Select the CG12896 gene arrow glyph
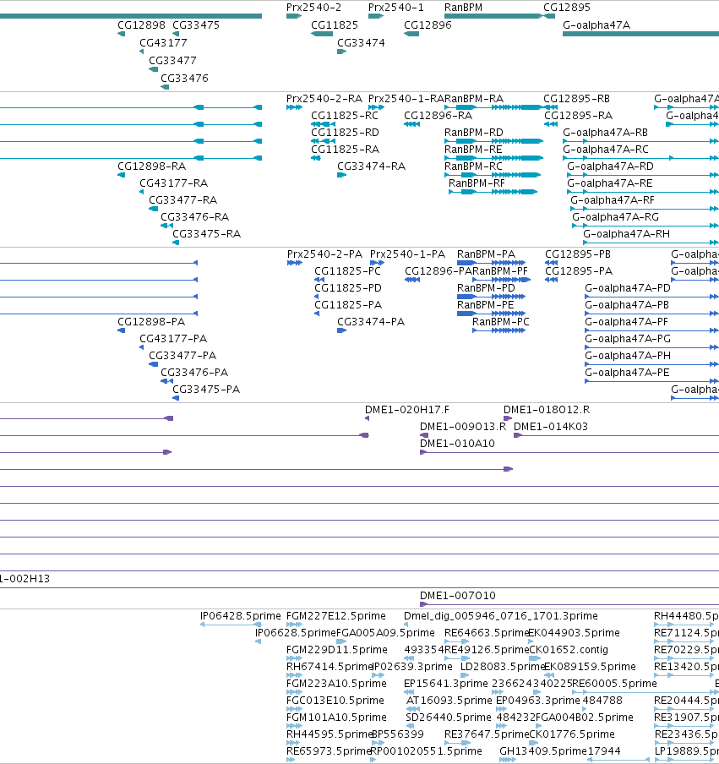The image size is (719, 764). tap(411, 34)
